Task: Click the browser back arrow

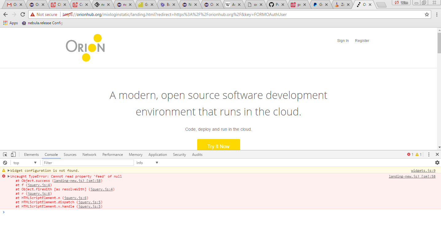Action: [6, 14]
